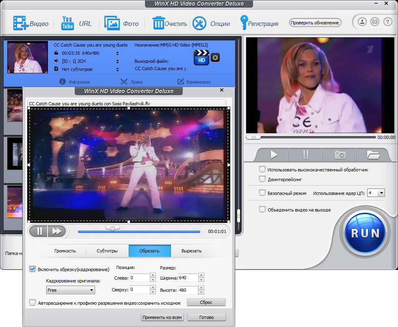Uncheck the enable crop checkbox

tap(32, 269)
